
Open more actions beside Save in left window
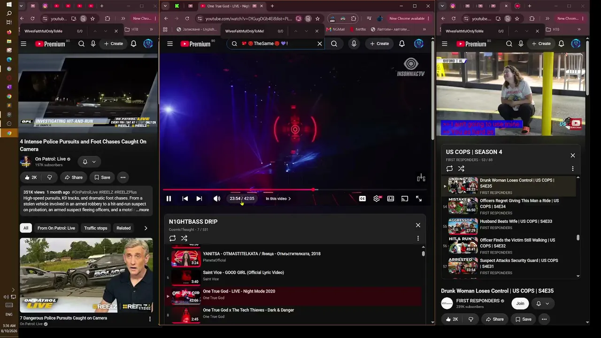pos(123,177)
